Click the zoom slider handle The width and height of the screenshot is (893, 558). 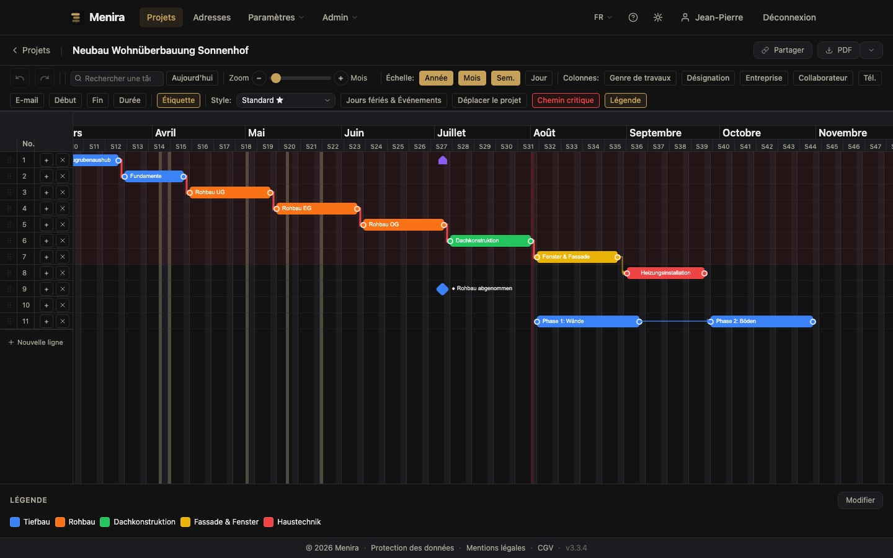point(276,78)
